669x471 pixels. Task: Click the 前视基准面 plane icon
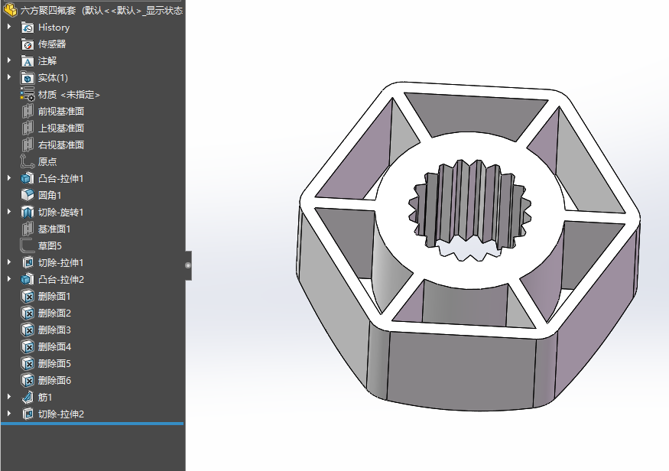(x=28, y=112)
